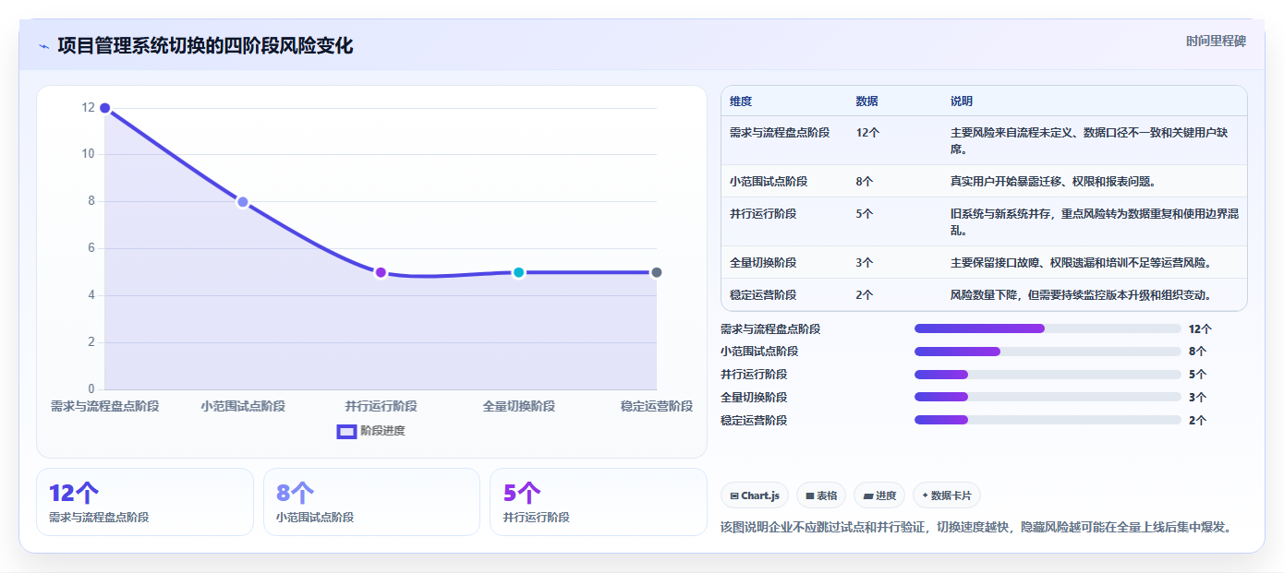Click table cell 并行运行阶段
Viewport: 1284px width, 573px height.
pos(763,214)
